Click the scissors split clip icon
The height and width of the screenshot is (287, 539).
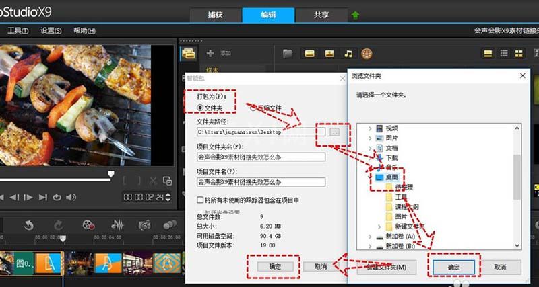tap(153, 181)
